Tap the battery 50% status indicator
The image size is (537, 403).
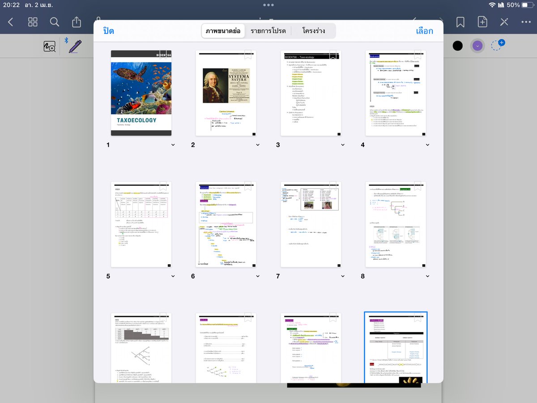(520, 5)
